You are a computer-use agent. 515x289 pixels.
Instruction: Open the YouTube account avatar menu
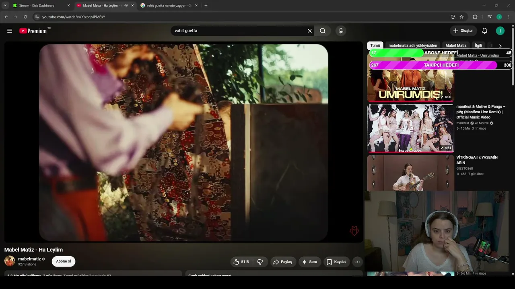click(500, 31)
